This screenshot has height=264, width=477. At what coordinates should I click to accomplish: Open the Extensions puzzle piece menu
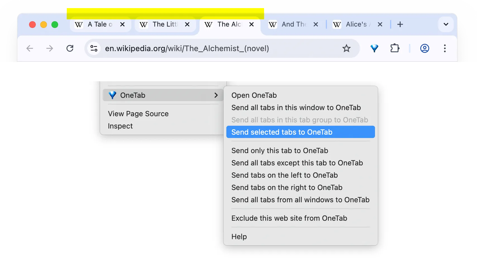coord(395,48)
